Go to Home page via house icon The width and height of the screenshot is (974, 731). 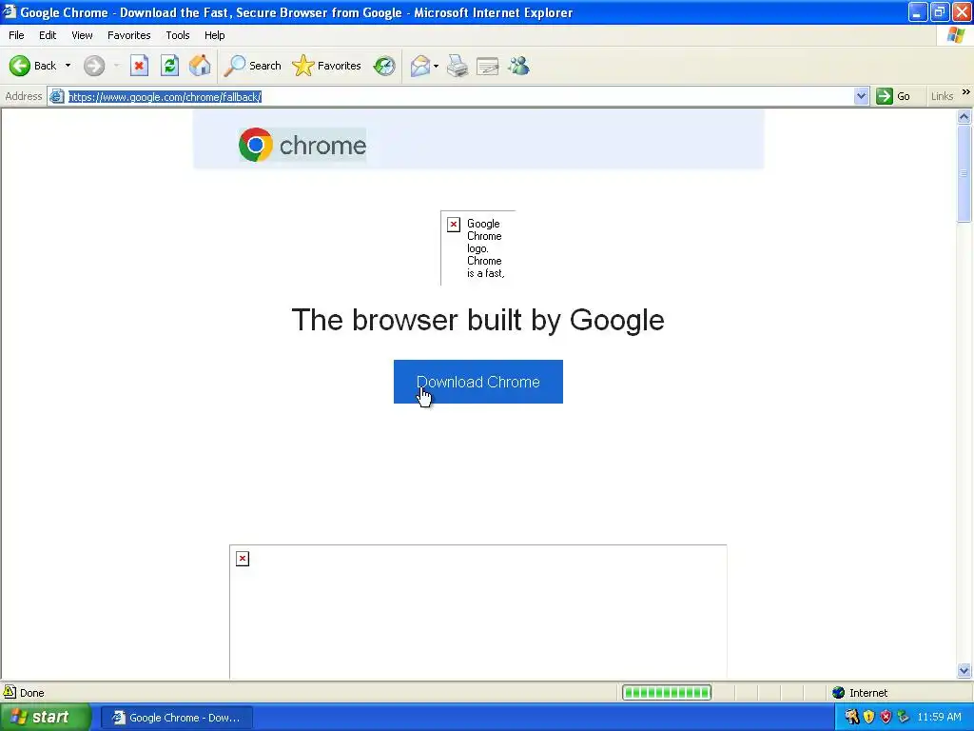tap(200, 66)
